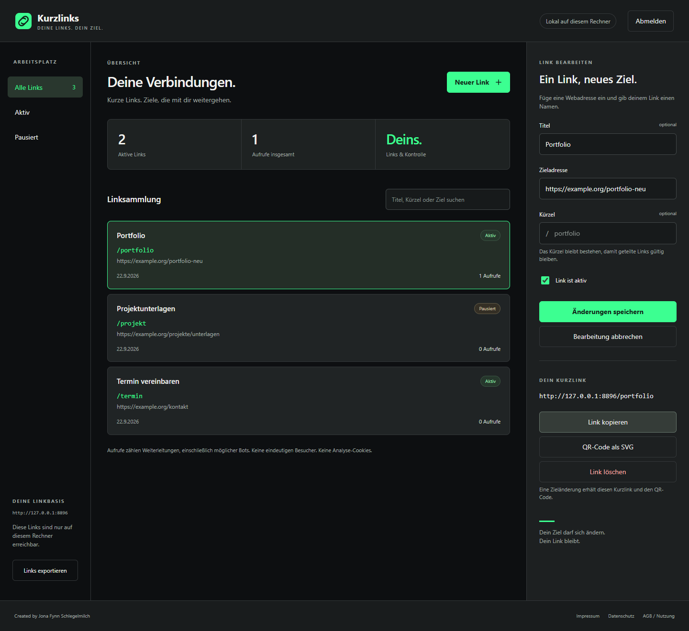This screenshot has height=631, width=689.
Task: Select the Termin vereinbaren card
Action: [309, 401]
